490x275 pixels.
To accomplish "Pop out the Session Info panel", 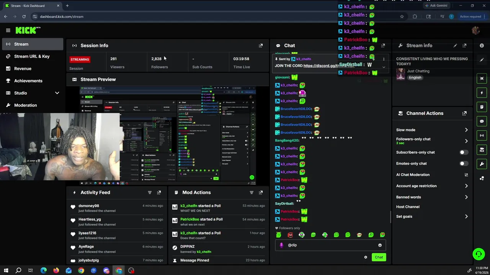I will (261, 45).
